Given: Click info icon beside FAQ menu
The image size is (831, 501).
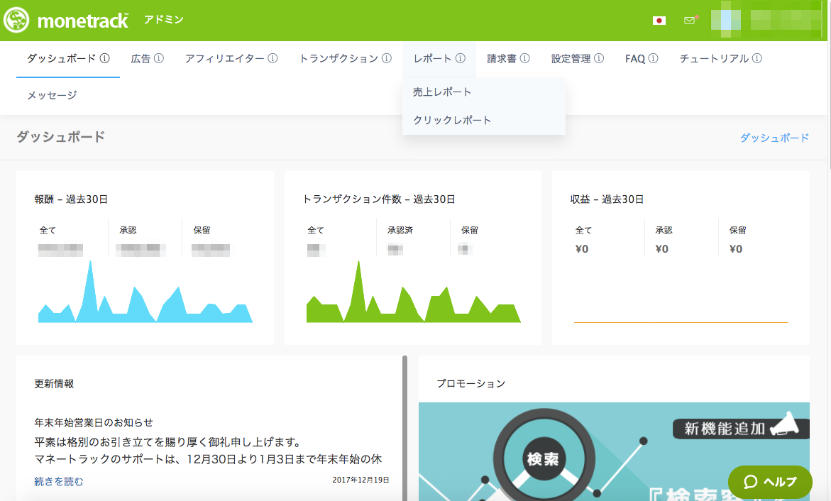Looking at the screenshot, I should tap(653, 59).
